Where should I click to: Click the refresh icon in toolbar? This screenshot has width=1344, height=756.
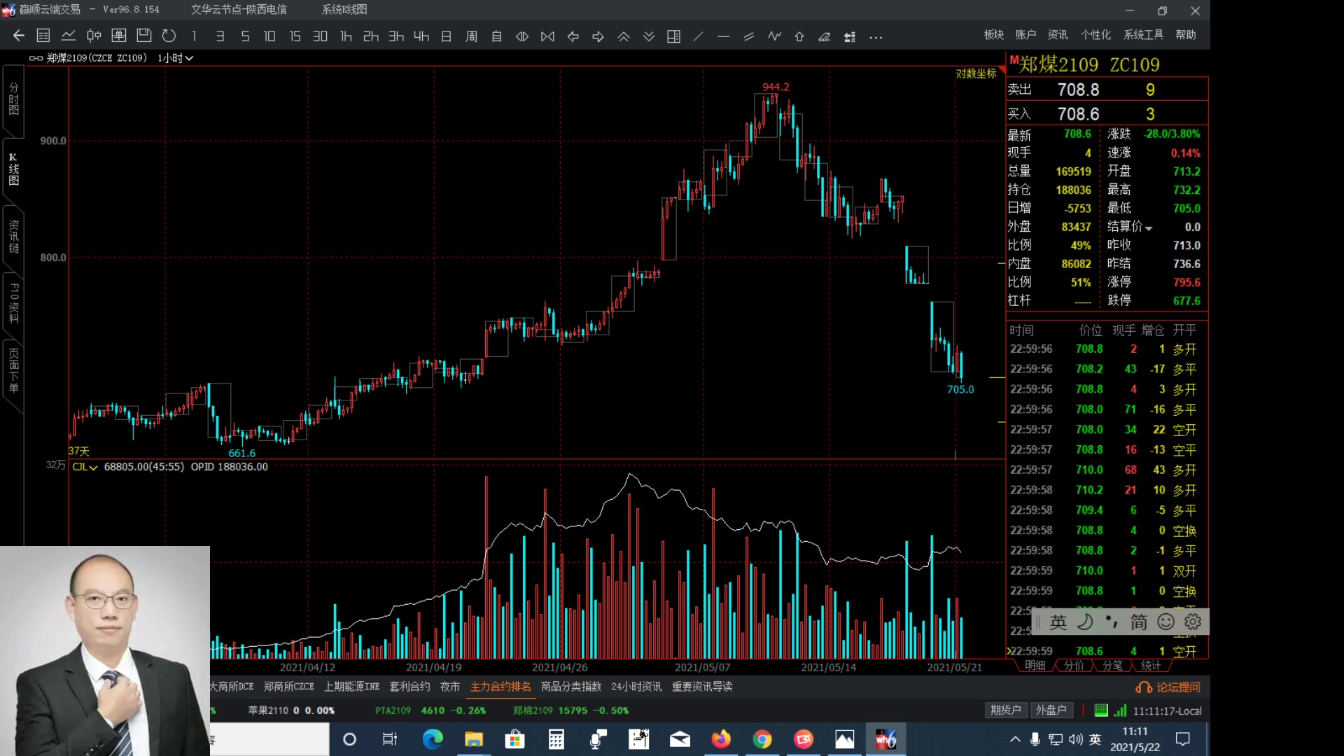[169, 36]
